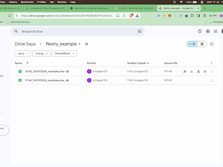
Task: Open the extensions puzzle piece menu
Action: click(192, 16)
